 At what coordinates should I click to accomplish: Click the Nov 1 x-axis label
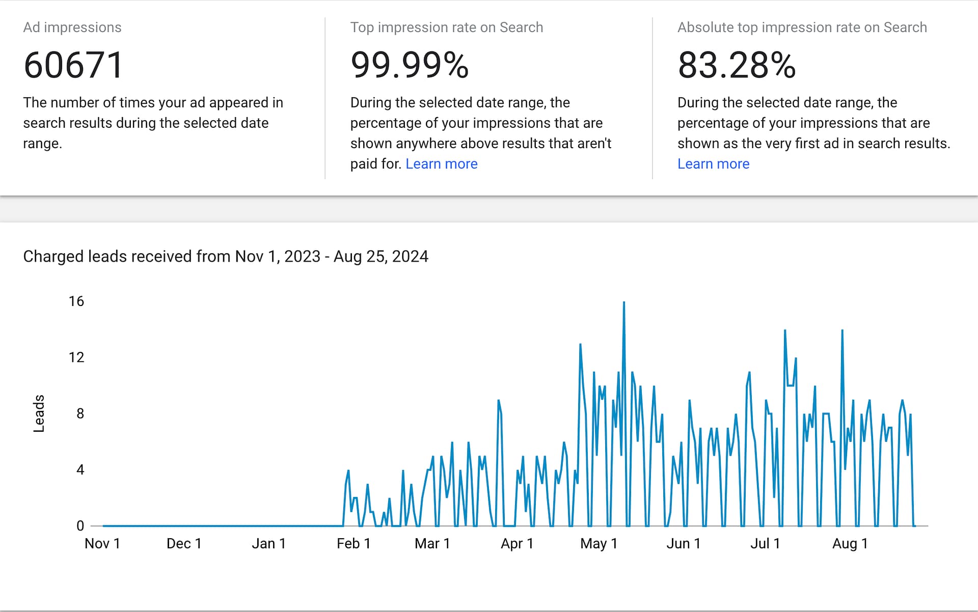(x=102, y=544)
